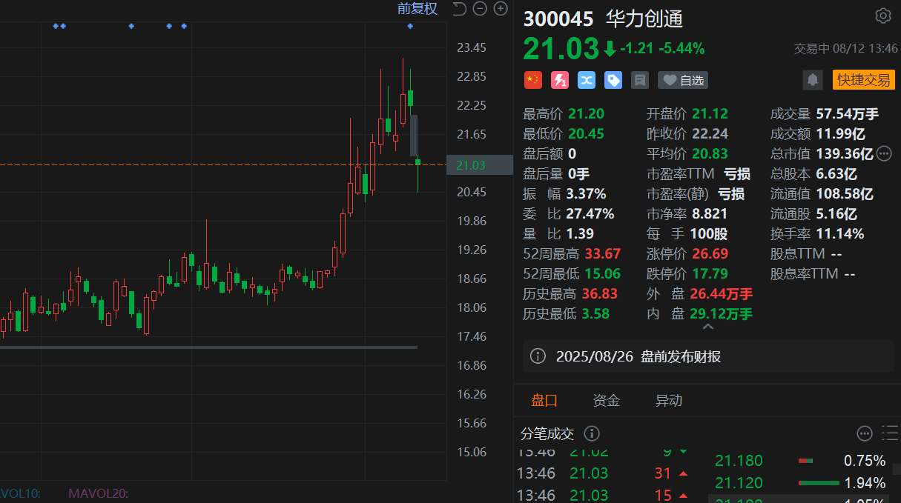Click the 历史最高 value 36.83
The width and height of the screenshot is (901, 503).
click(x=599, y=294)
